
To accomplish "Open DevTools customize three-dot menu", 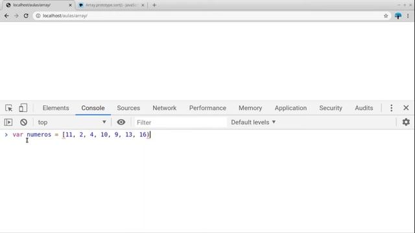I will (x=391, y=108).
